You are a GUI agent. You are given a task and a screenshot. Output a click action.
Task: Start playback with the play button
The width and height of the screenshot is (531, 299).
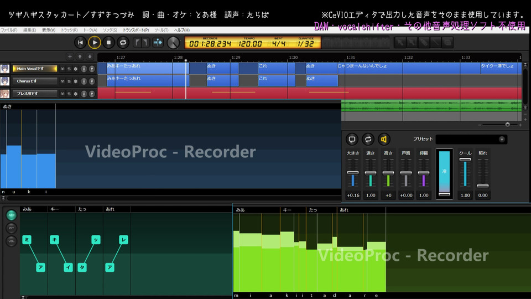pos(95,43)
